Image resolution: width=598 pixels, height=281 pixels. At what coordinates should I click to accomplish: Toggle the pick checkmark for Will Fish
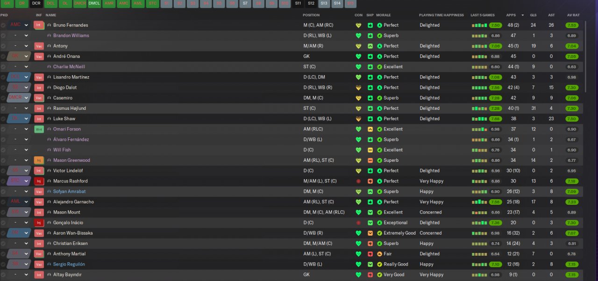tap(3, 150)
